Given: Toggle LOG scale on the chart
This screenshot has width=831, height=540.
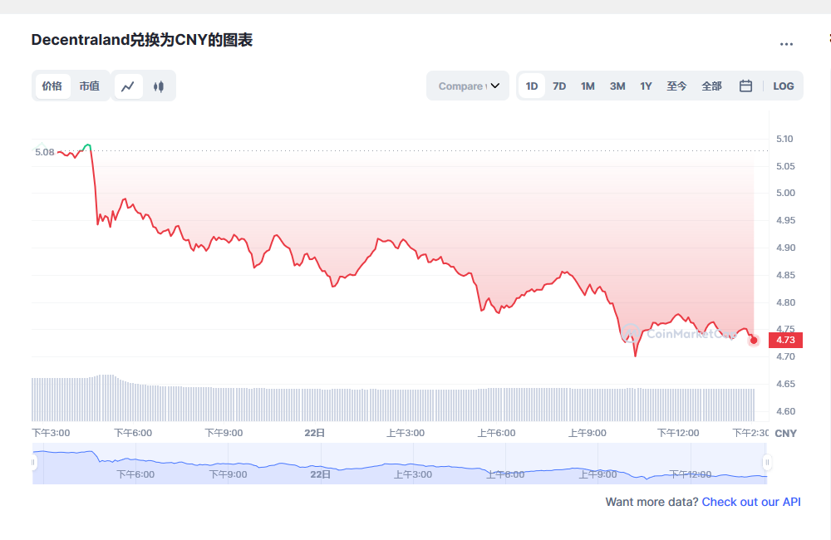Looking at the screenshot, I should coord(784,86).
